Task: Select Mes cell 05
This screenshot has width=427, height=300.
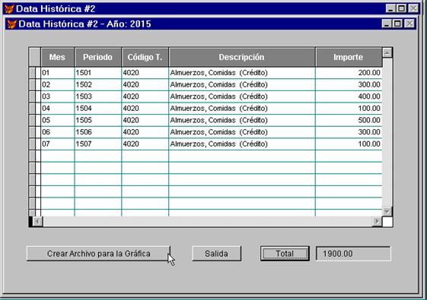Action: tap(57, 120)
